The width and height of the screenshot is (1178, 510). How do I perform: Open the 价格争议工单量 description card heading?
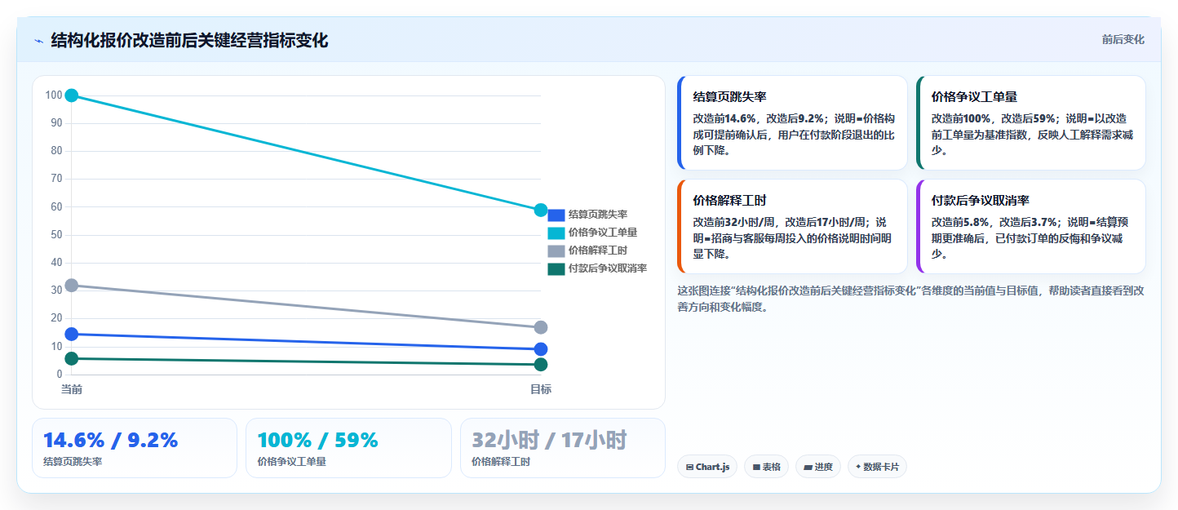pos(974,96)
